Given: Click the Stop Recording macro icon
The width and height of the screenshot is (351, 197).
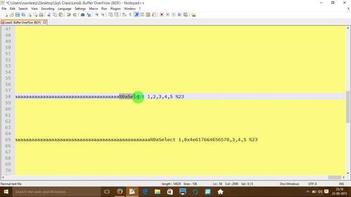Looking at the screenshot, I should [x=168, y=15].
